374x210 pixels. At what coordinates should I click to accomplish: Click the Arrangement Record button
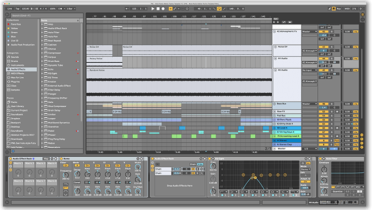coord(163,8)
